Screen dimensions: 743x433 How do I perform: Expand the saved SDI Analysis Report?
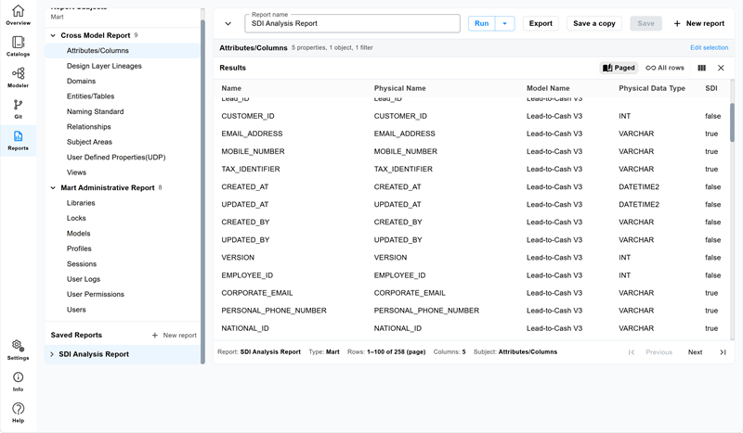[52, 354]
